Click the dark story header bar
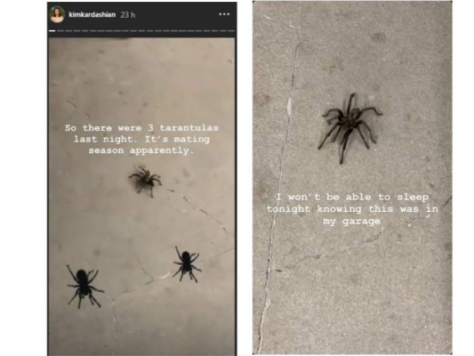Viewport: 474px width, 356px height. pyautogui.click(x=141, y=16)
